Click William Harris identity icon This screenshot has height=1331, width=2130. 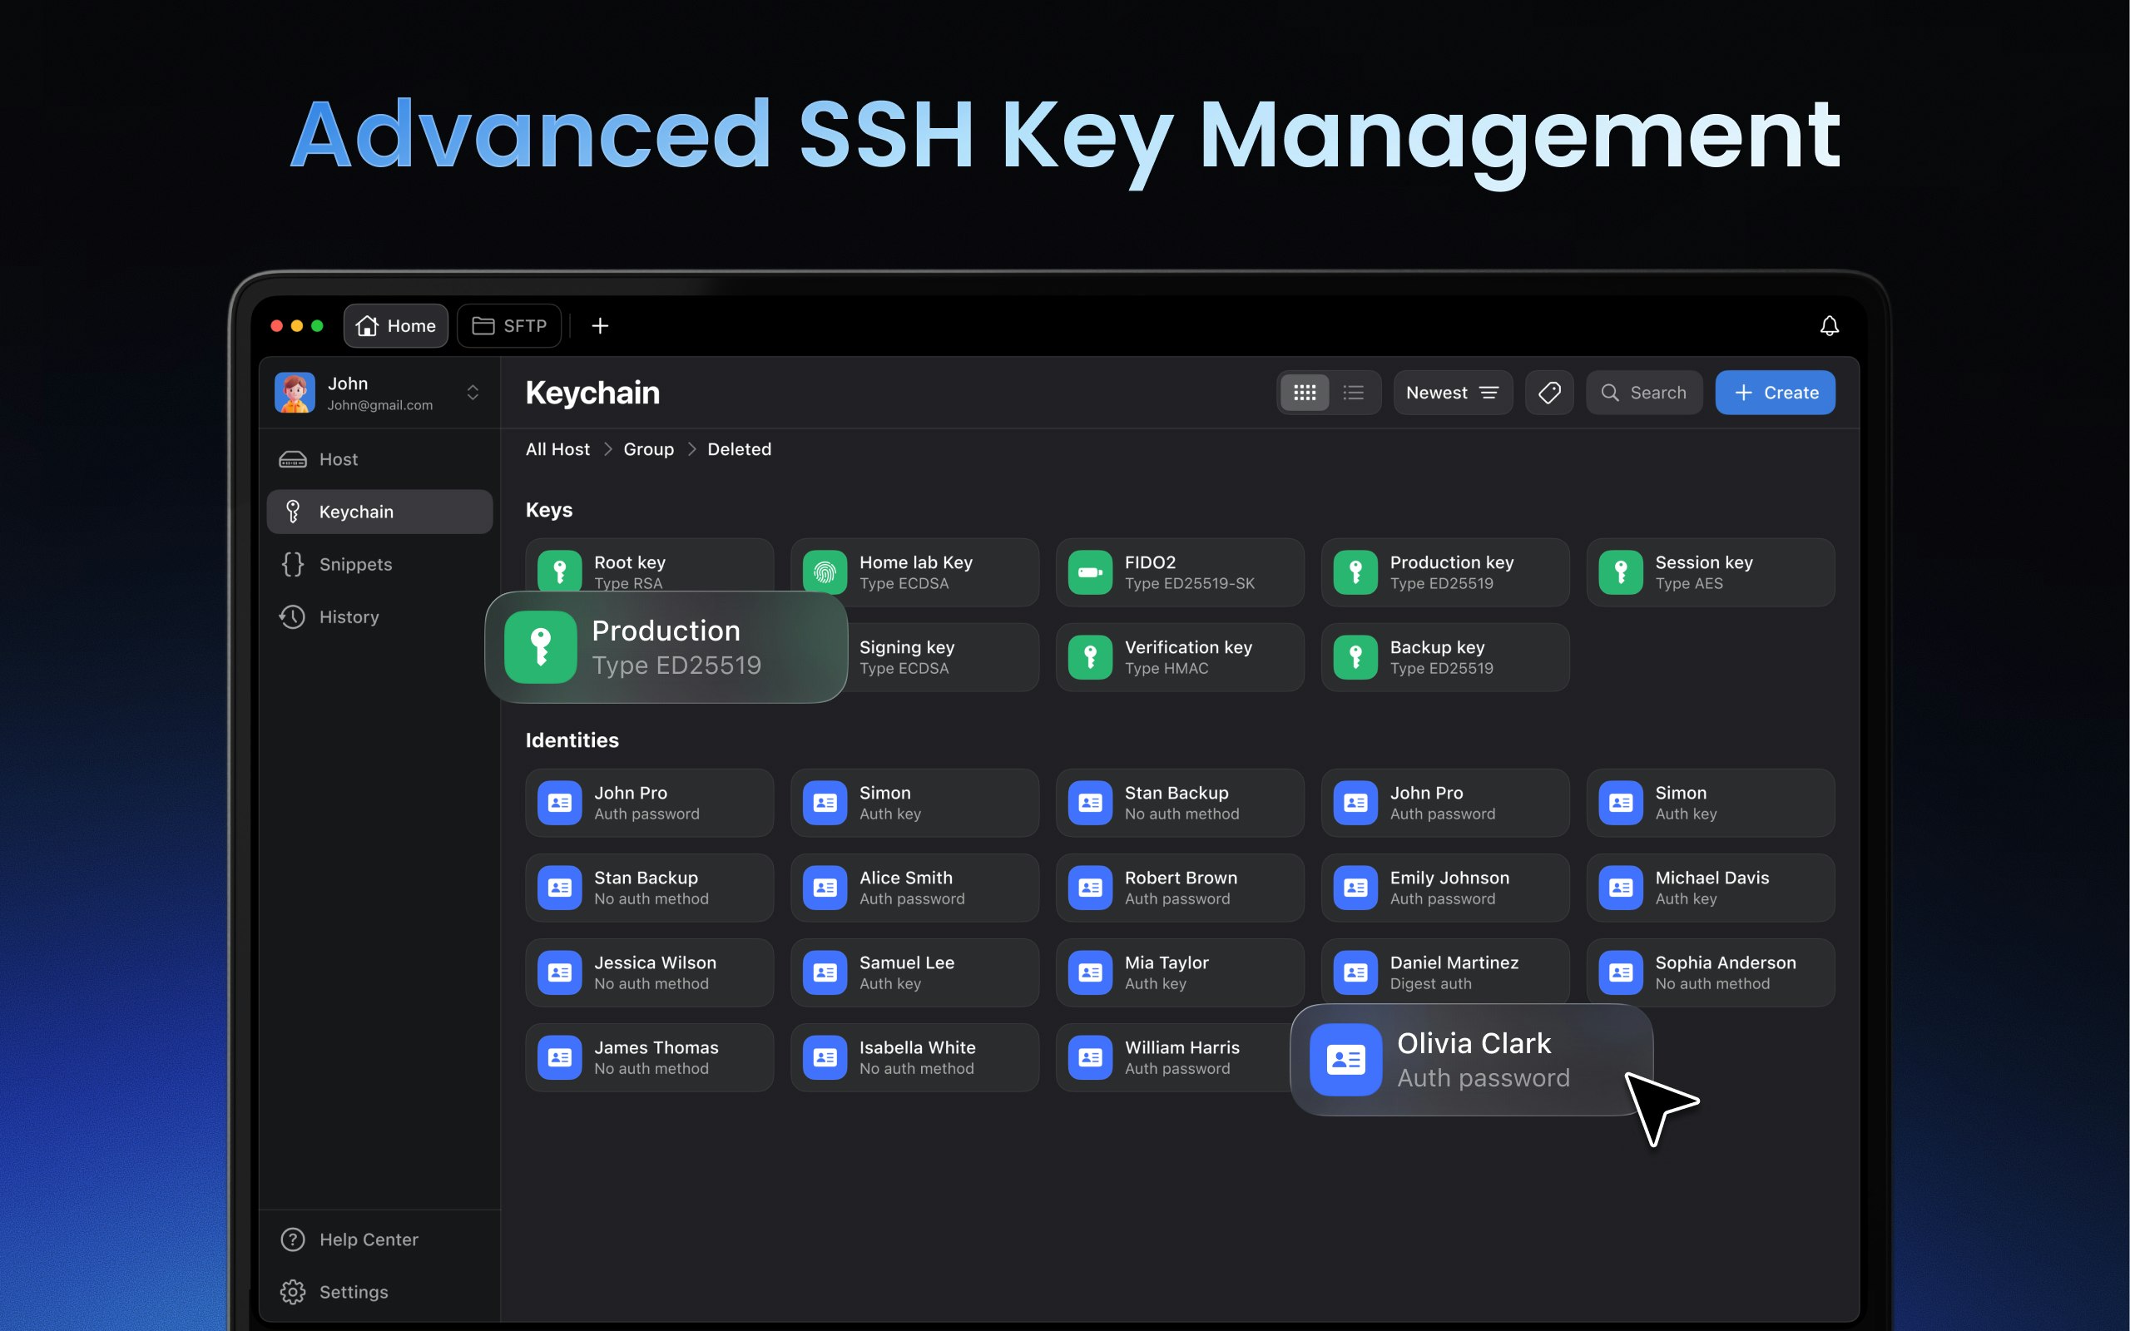pyautogui.click(x=1091, y=1057)
